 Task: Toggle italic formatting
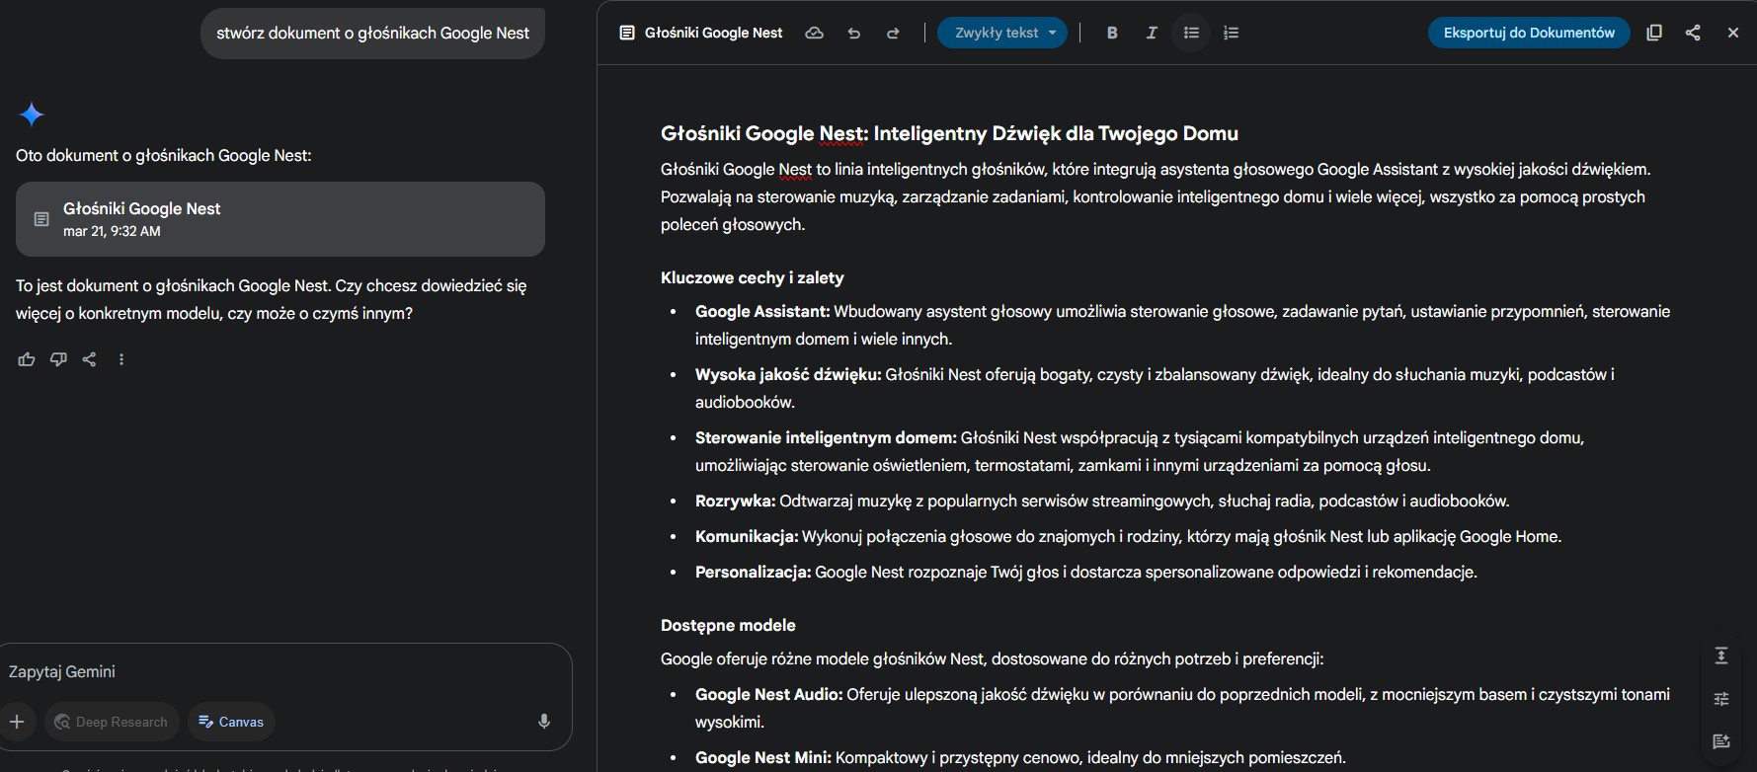click(1152, 33)
